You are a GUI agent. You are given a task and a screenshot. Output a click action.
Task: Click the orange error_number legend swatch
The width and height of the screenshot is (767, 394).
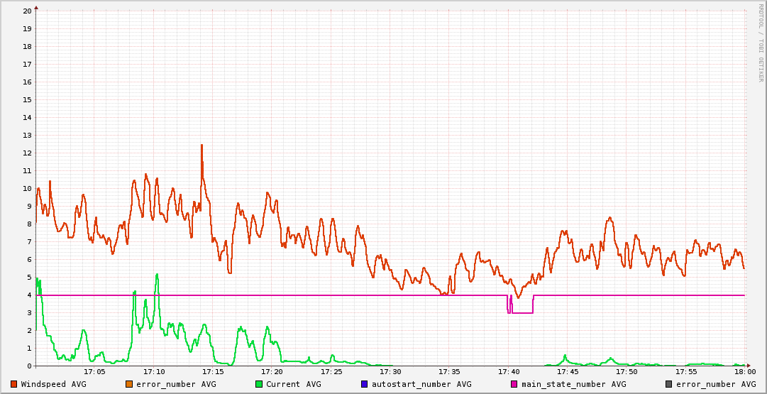[128, 384]
